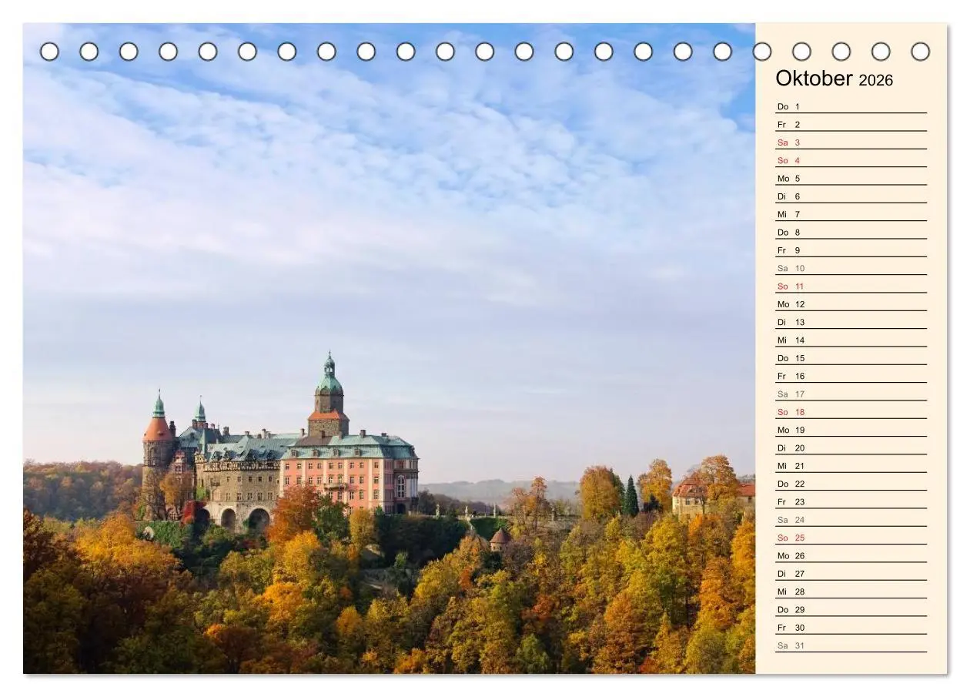
Task: Click the grey Sa 10 row
Action: coord(851,268)
